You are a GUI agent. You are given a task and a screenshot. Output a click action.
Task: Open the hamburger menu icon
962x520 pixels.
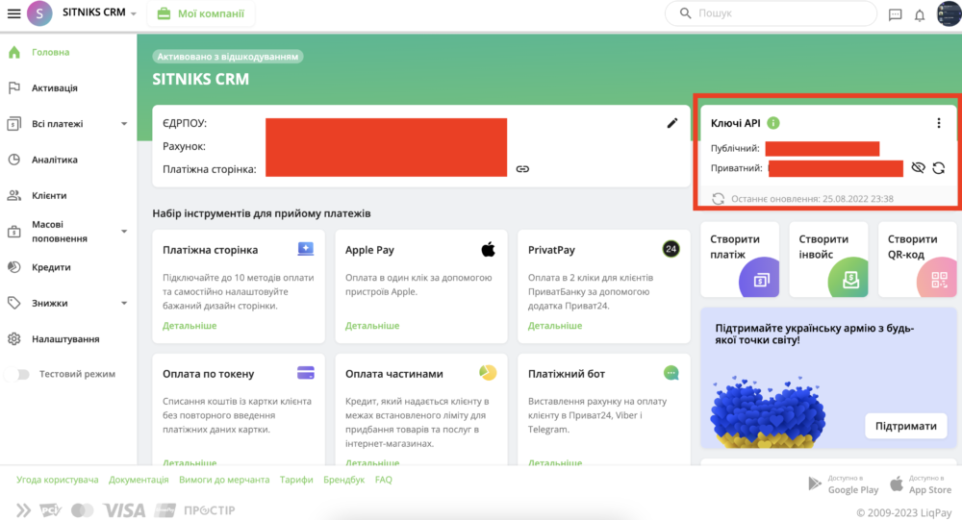[13, 12]
